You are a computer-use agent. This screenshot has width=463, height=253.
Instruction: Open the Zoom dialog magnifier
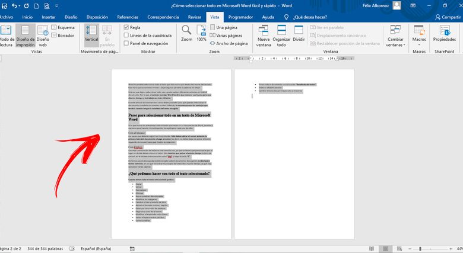[x=186, y=33]
